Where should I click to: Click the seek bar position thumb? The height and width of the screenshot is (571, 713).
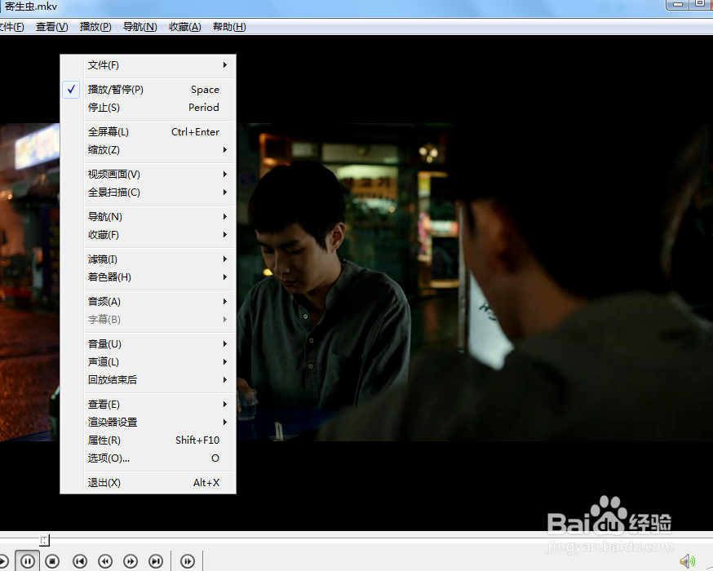pyautogui.click(x=44, y=540)
